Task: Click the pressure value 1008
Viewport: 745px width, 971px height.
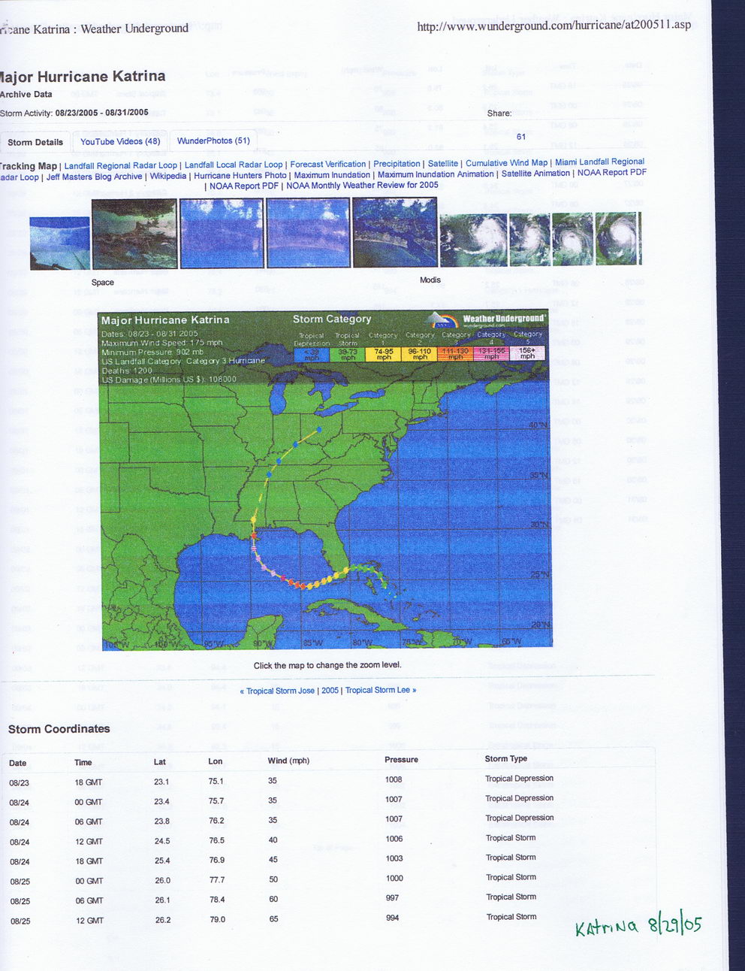Action: (394, 779)
